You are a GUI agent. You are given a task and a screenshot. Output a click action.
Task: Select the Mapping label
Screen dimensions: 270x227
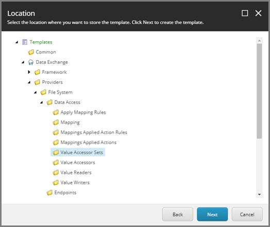coord(70,123)
